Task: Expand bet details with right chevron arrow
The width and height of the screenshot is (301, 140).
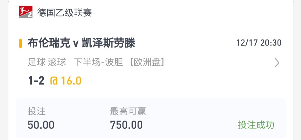Action: tap(277, 63)
